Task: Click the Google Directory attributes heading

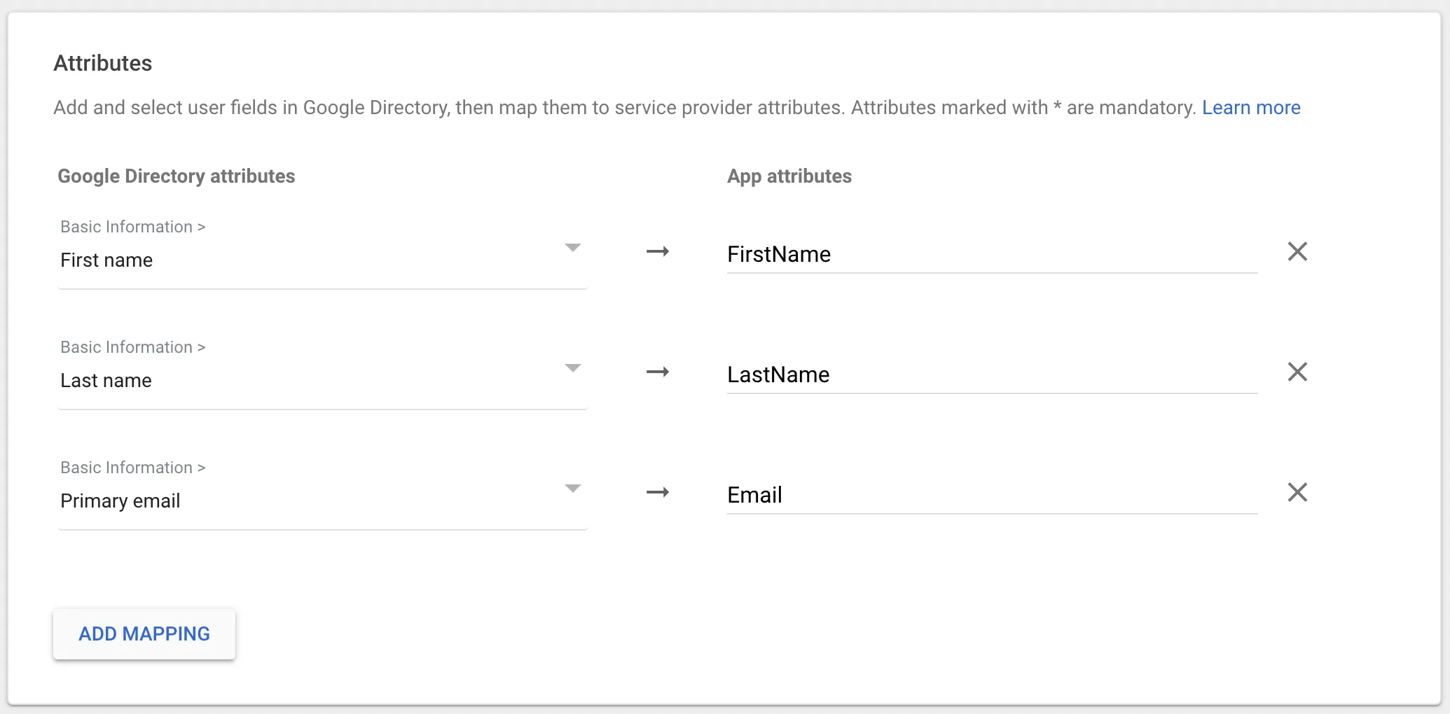Action: point(176,176)
